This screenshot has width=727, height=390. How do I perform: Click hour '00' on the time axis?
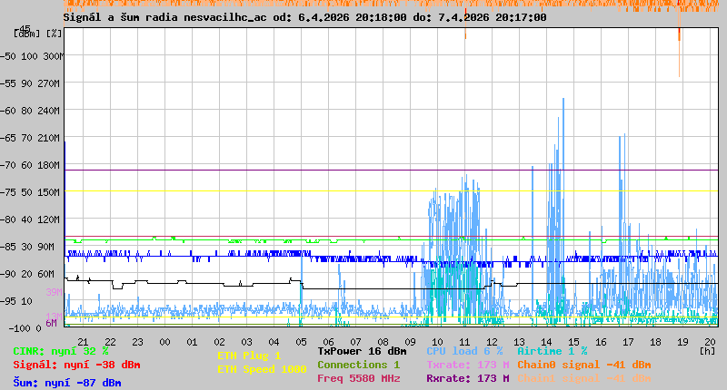tap(165, 342)
